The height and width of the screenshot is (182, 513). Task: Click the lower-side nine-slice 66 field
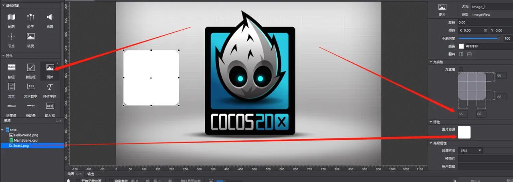[x=501, y=97]
